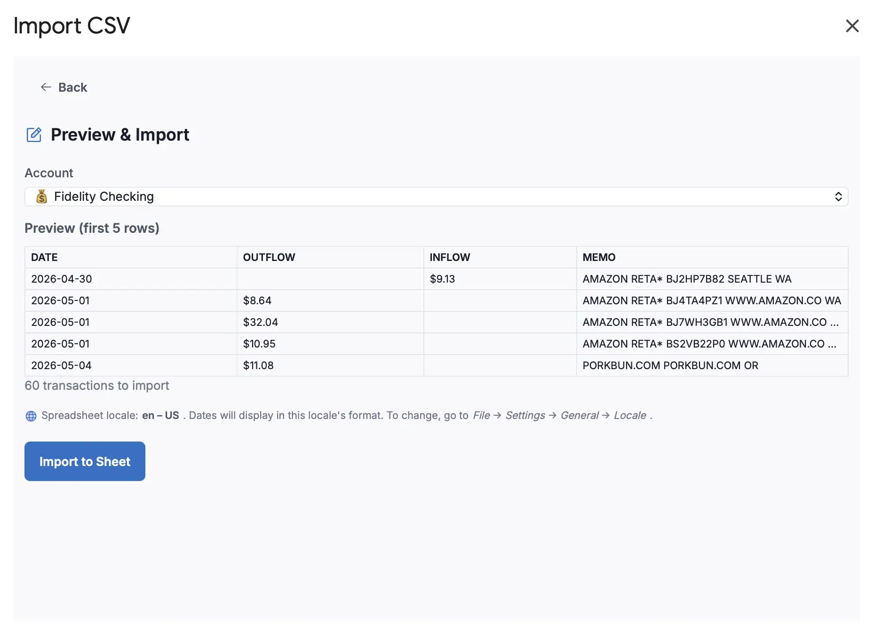Open the Fidelity Checking account dropdown

click(x=436, y=197)
